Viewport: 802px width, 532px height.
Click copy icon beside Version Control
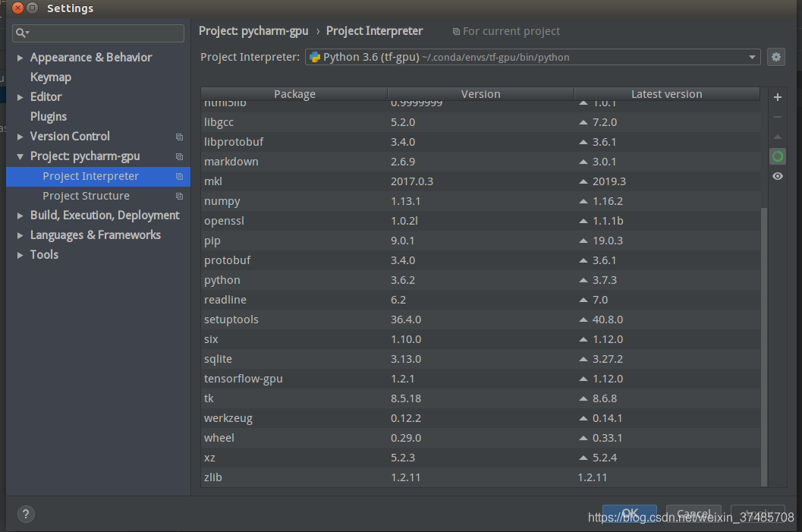click(179, 137)
